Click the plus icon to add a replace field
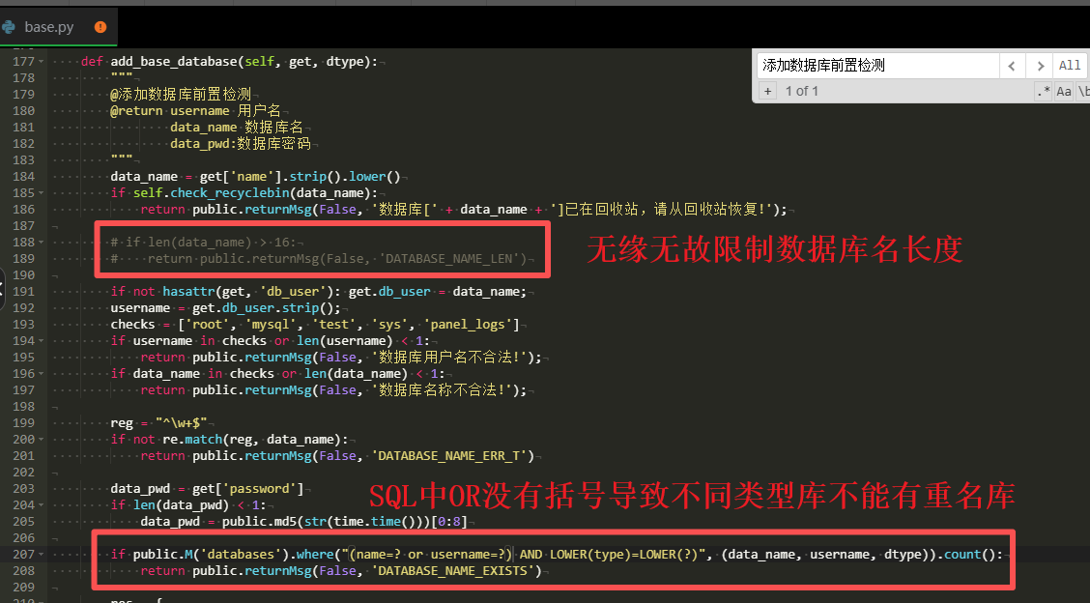The image size is (1090, 603). (x=766, y=90)
